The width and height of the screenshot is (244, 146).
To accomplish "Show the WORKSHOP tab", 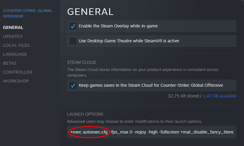I will point(16,81).
